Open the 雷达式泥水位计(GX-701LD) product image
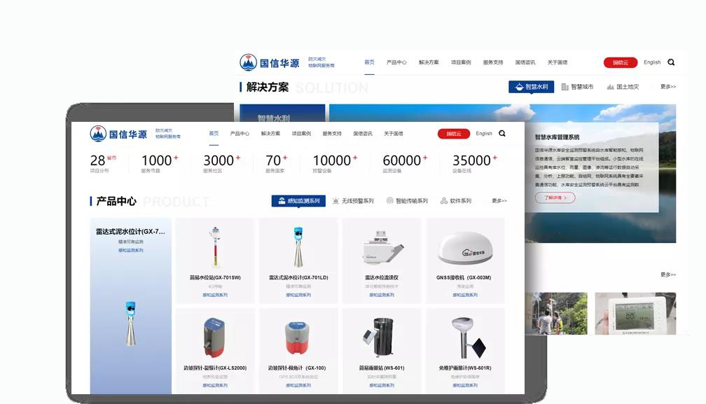706x404 pixels. point(298,247)
